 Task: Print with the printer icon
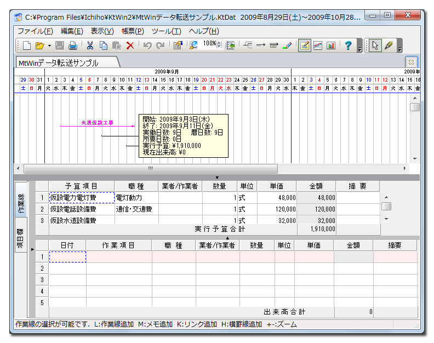(72, 45)
